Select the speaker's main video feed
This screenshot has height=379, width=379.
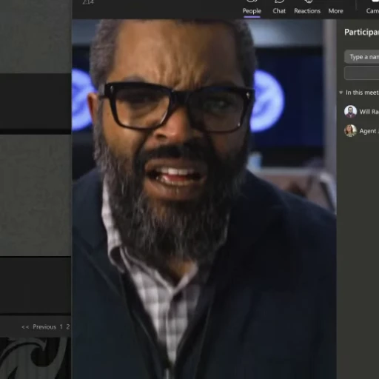click(204, 199)
